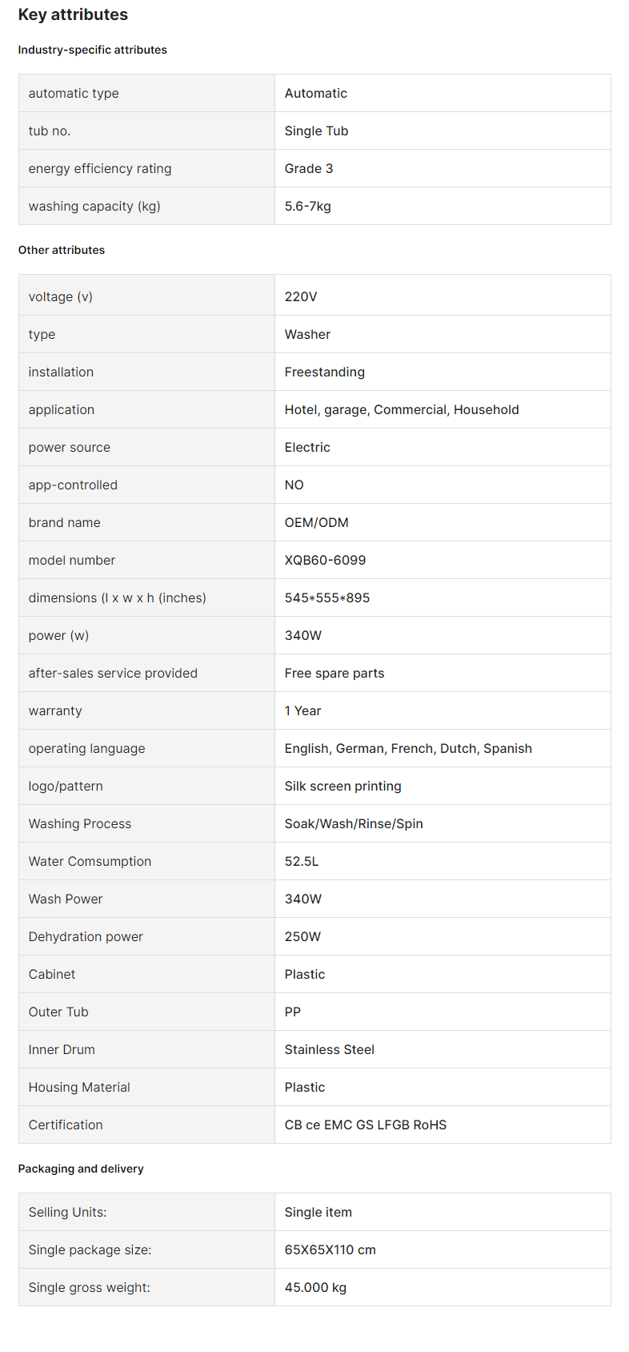The width and height of the screenshot is (629, 1352).
Task: Click the Key attributes heading
Action: pos(73,14)
